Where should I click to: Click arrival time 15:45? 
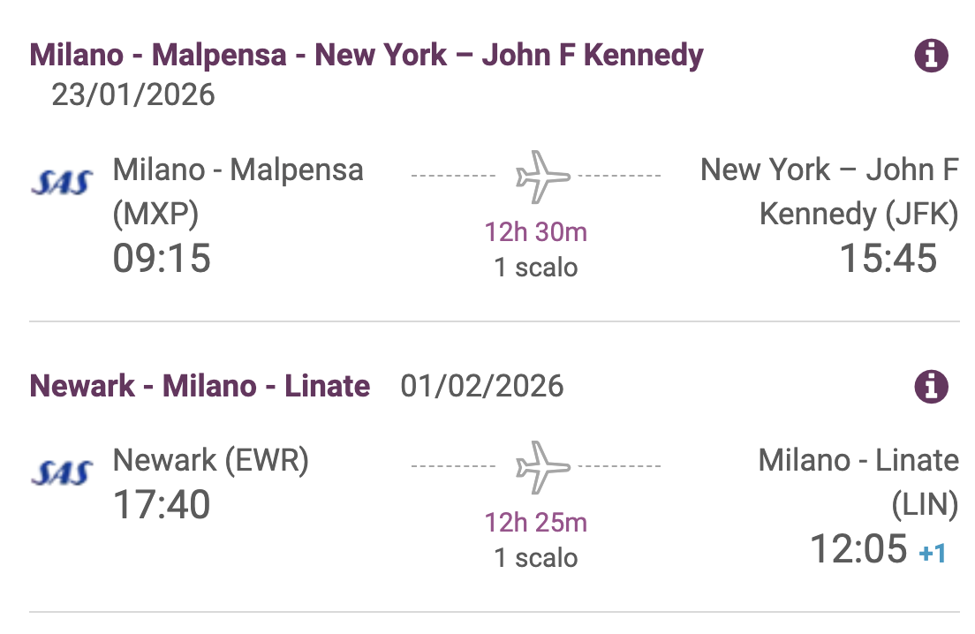pos(888,258)
